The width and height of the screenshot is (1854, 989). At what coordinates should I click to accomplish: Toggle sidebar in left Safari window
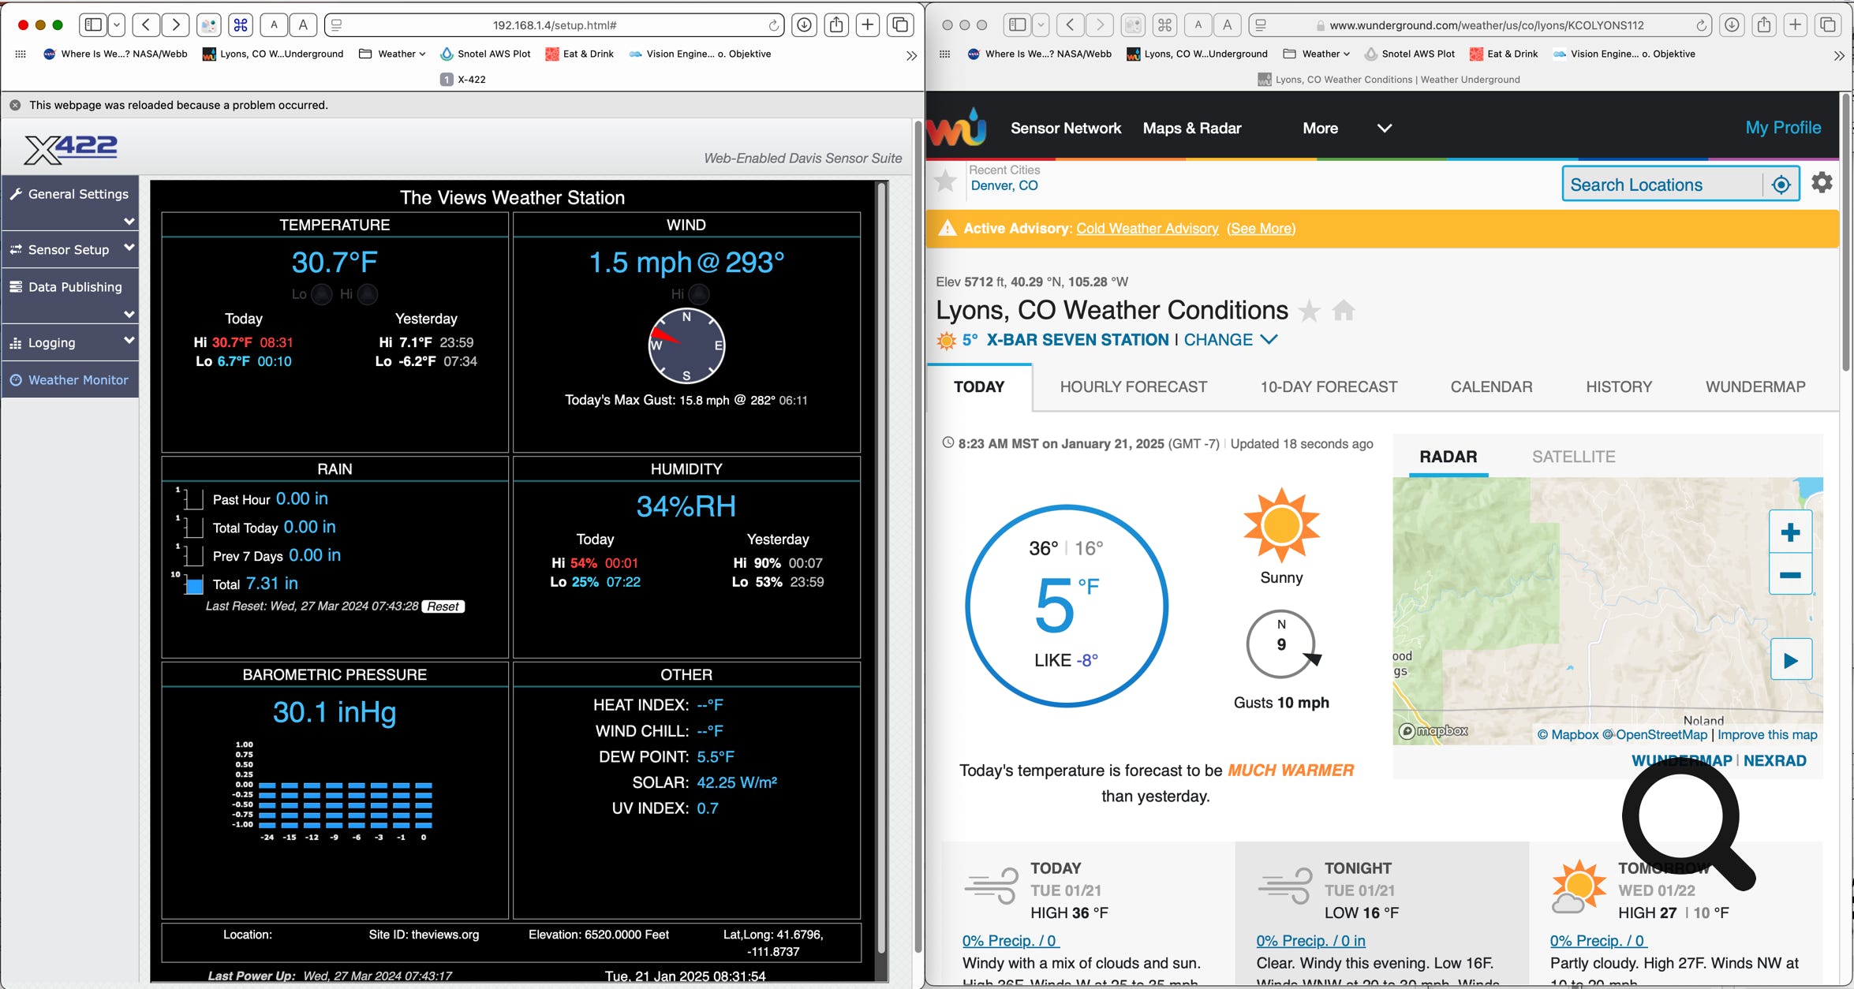(x=93, y=24)
